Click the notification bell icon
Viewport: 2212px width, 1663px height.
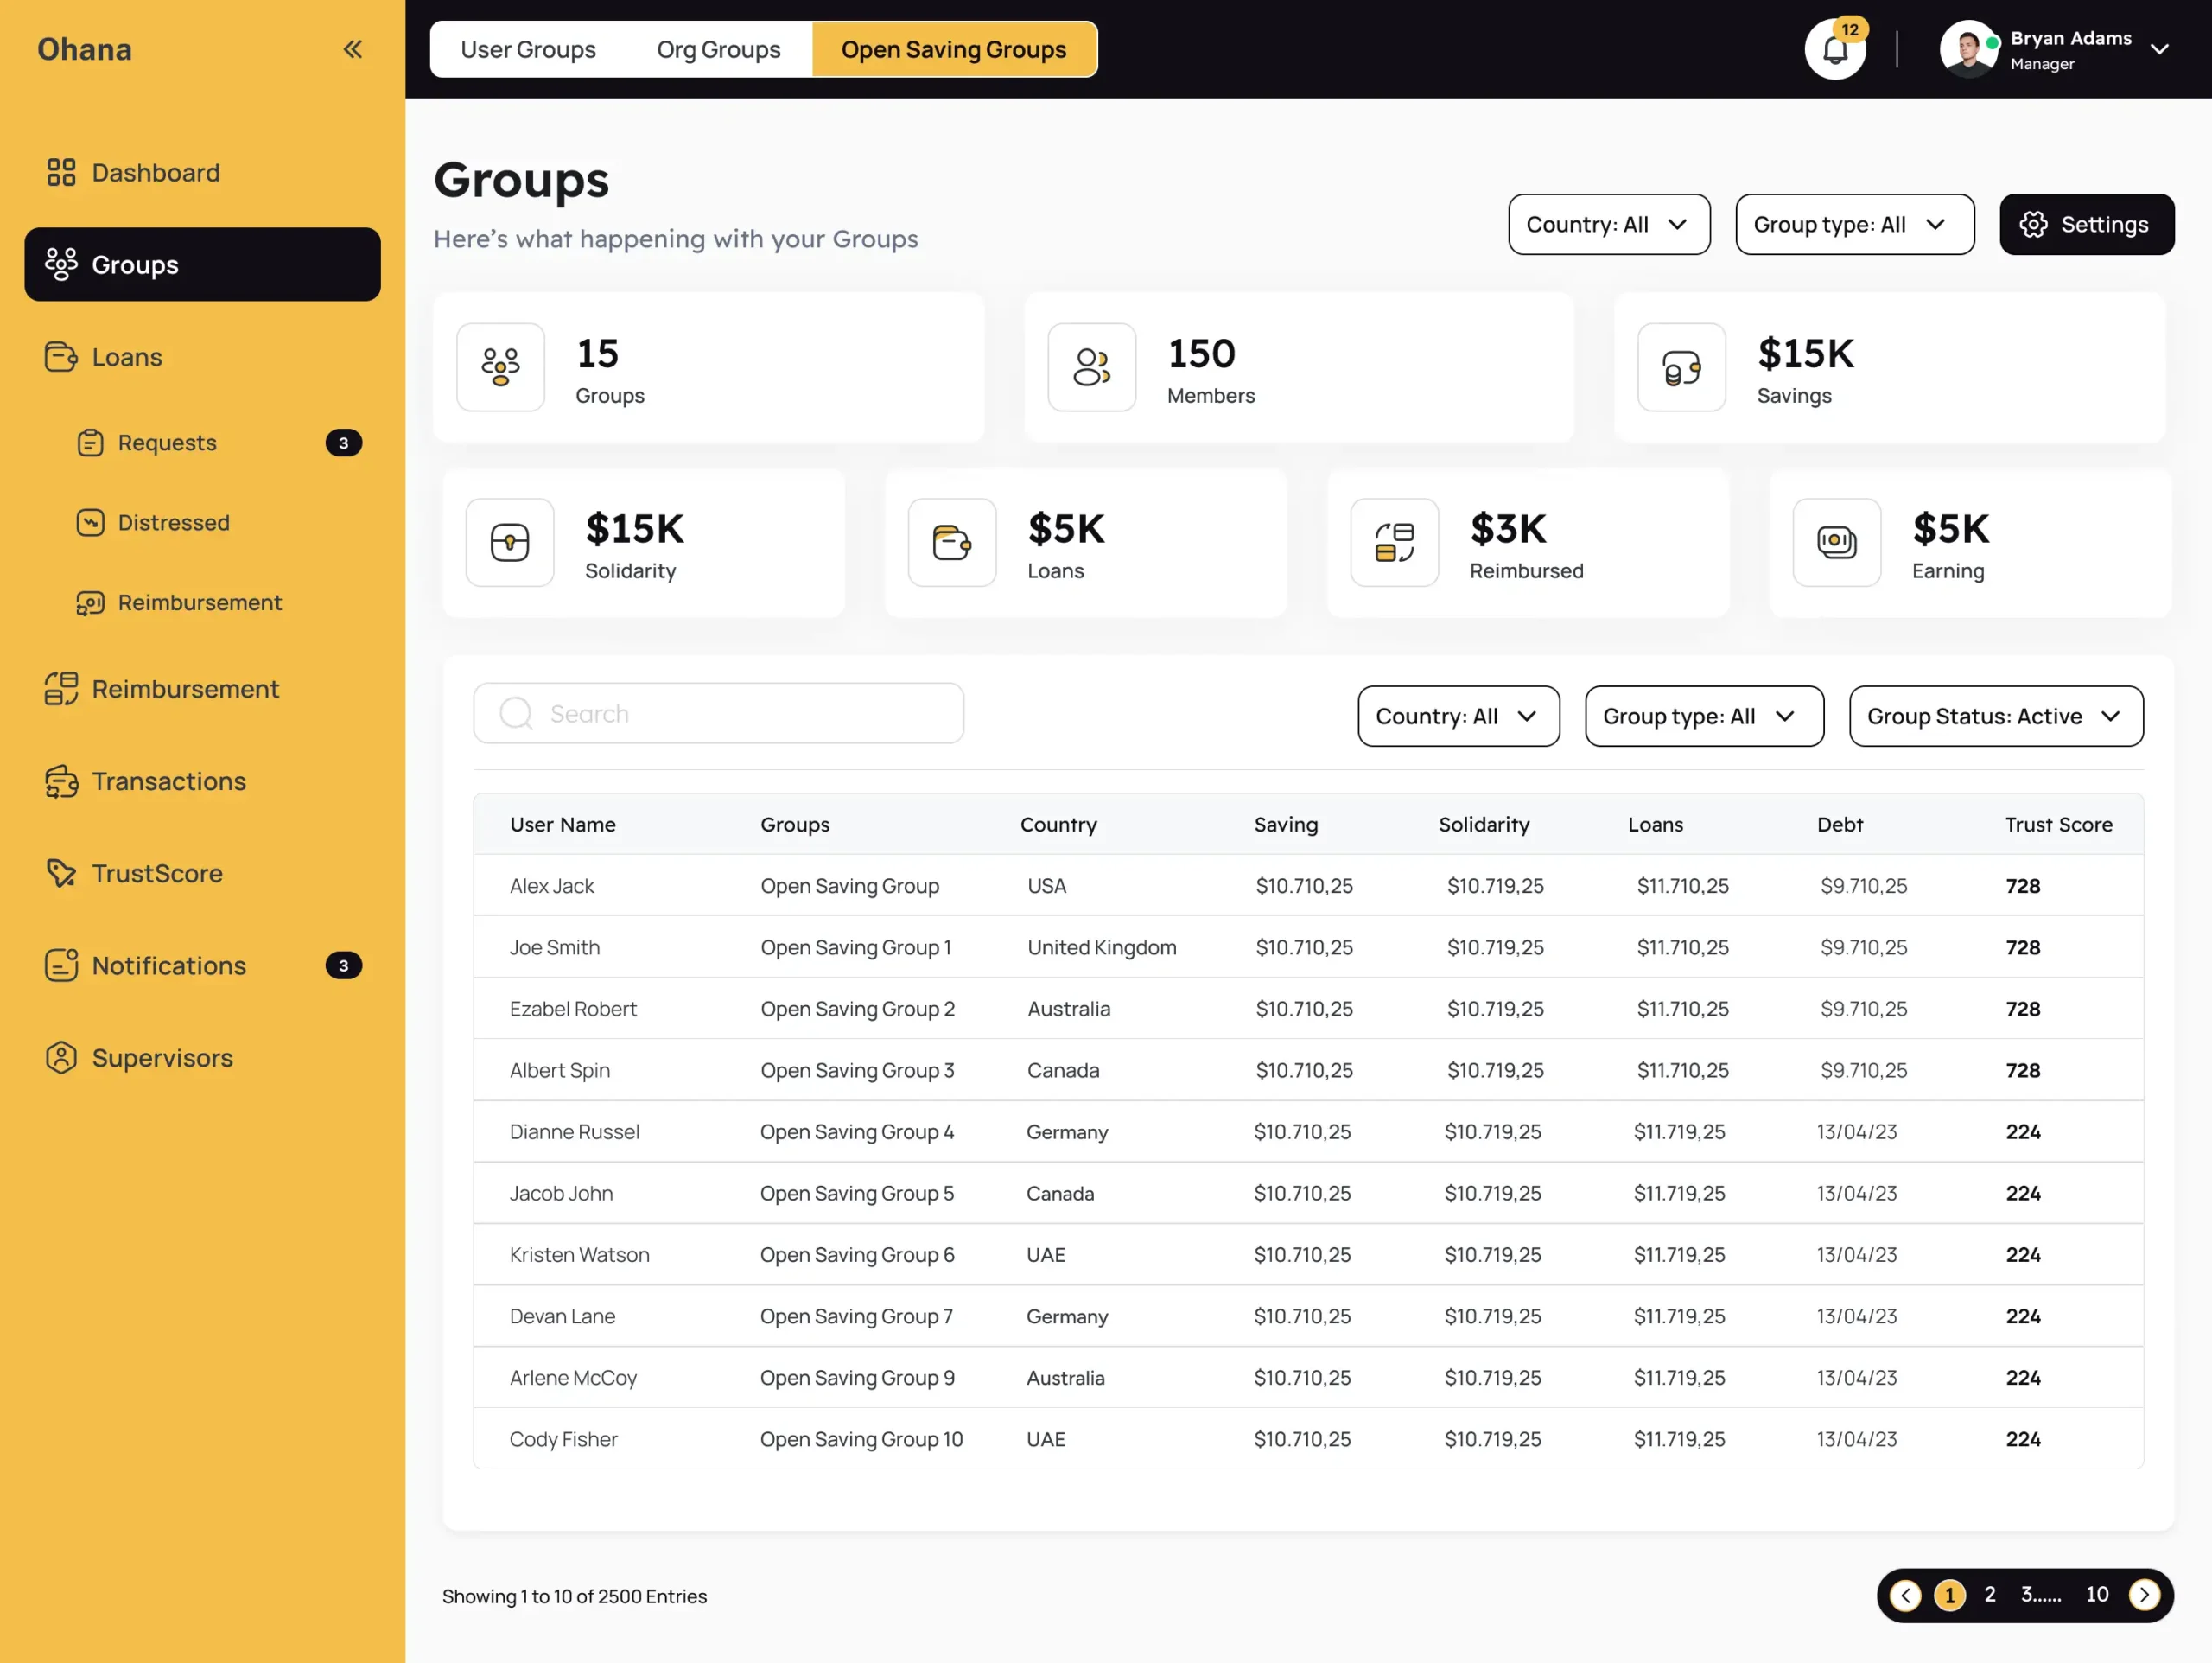tap(1835, 49)
